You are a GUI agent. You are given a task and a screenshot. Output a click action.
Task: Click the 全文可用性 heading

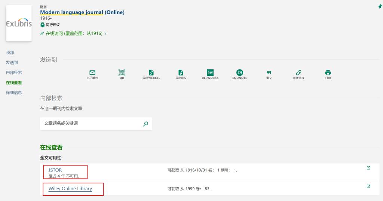tap(50, 158)
